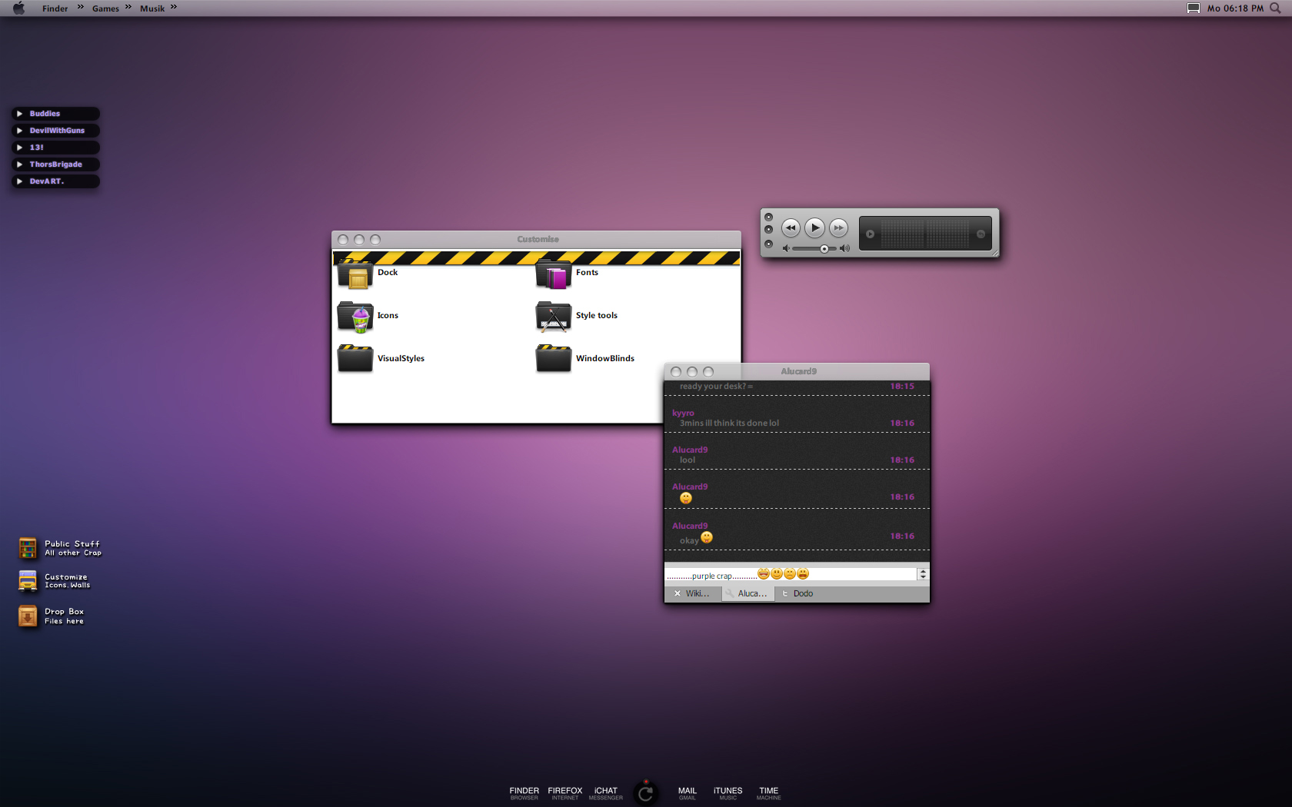Image resolution: width=1292 pixels, height=807 pixels.
Task: Open the VisualStyles folder icon
Action: click(355, 358)
